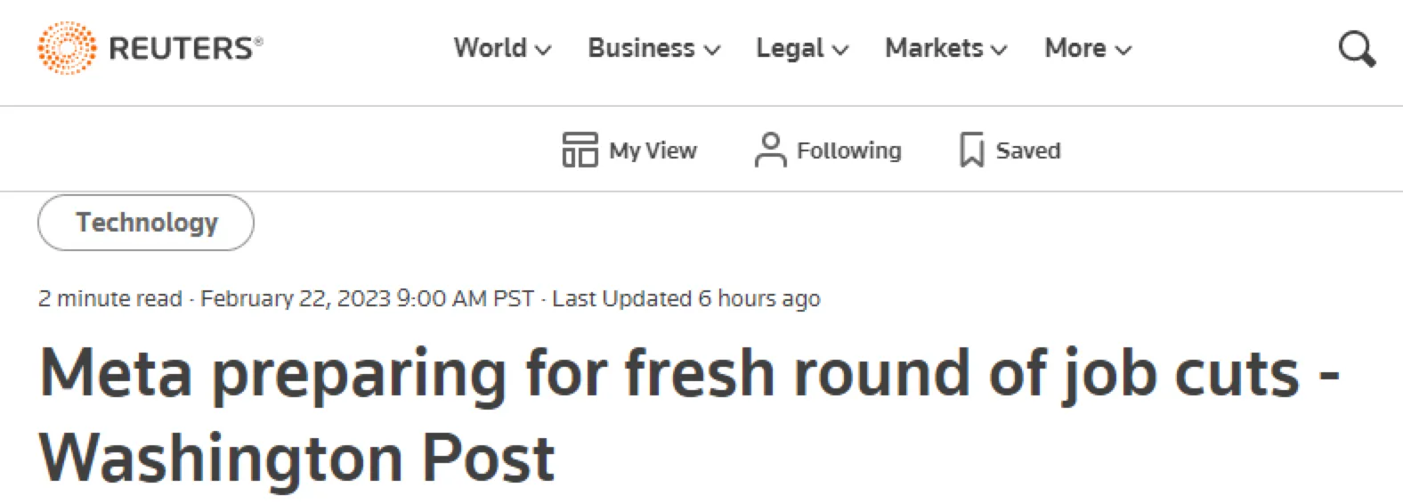
Task: Open the Following link text
Action: 848,150
